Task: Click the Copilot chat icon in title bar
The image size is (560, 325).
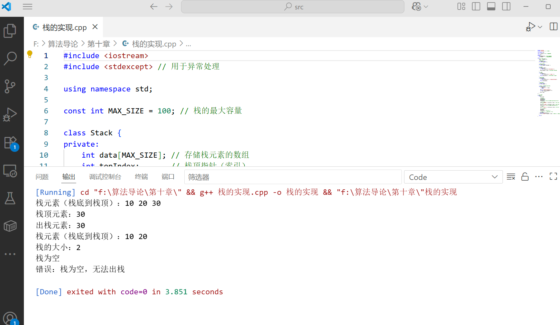Action: pyautogui.click(x=416, y=7)
